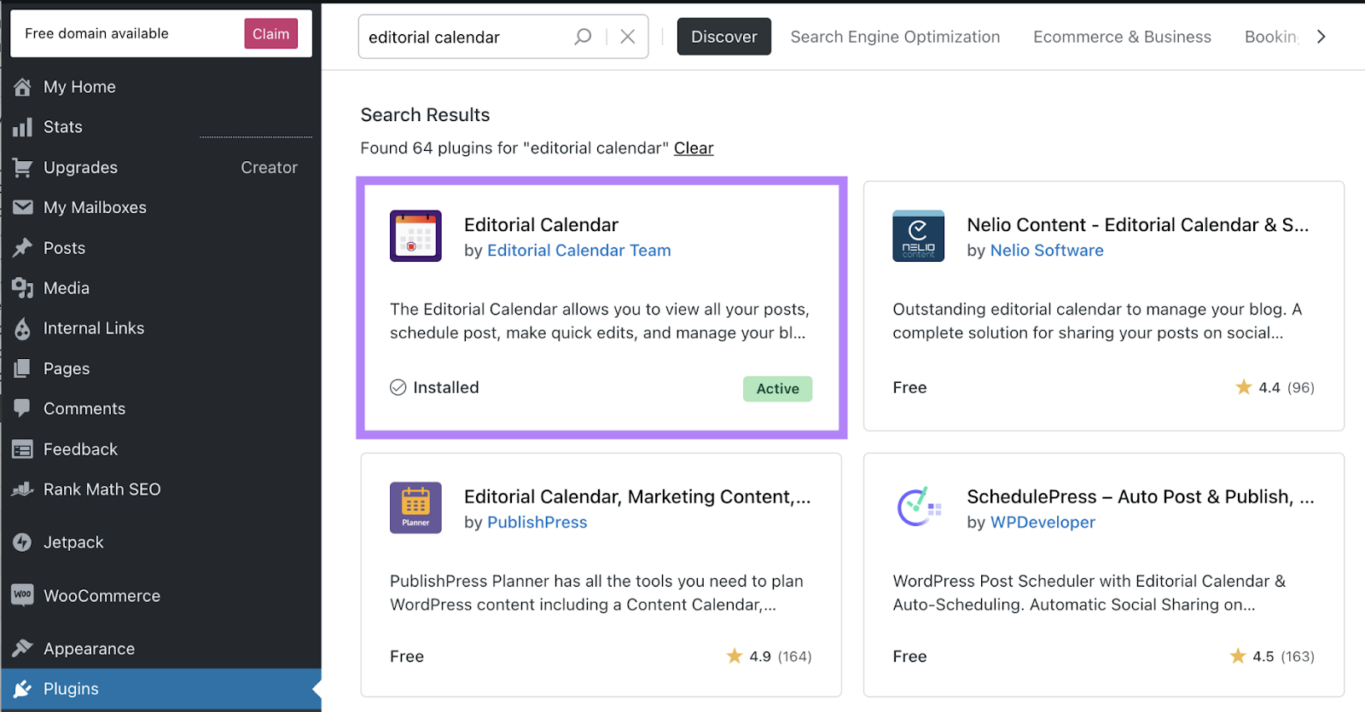This screenshot has width=1365, height=712.
Task: Clear search field with X icon
Action: pyautogui.click(x=627, y=37)
